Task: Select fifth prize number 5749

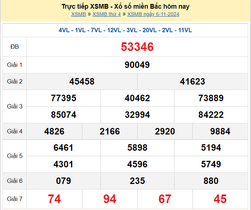Action: click(x=211, y=164)
